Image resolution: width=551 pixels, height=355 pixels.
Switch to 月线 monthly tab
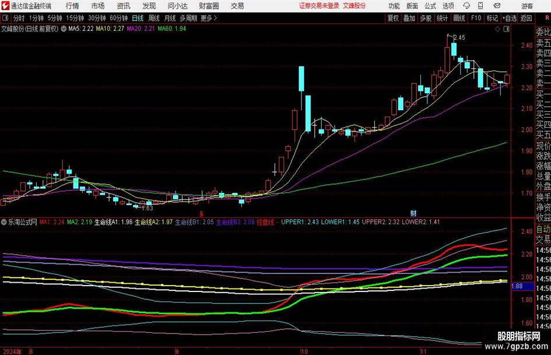pos(170,18)
